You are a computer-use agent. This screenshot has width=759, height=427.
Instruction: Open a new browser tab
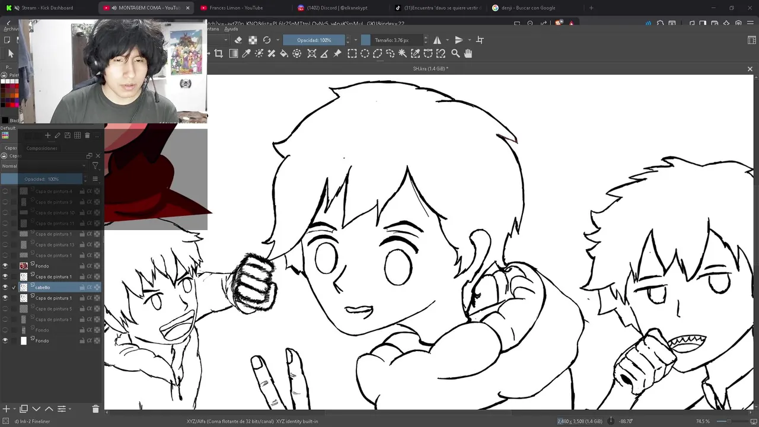pos(591,8)
